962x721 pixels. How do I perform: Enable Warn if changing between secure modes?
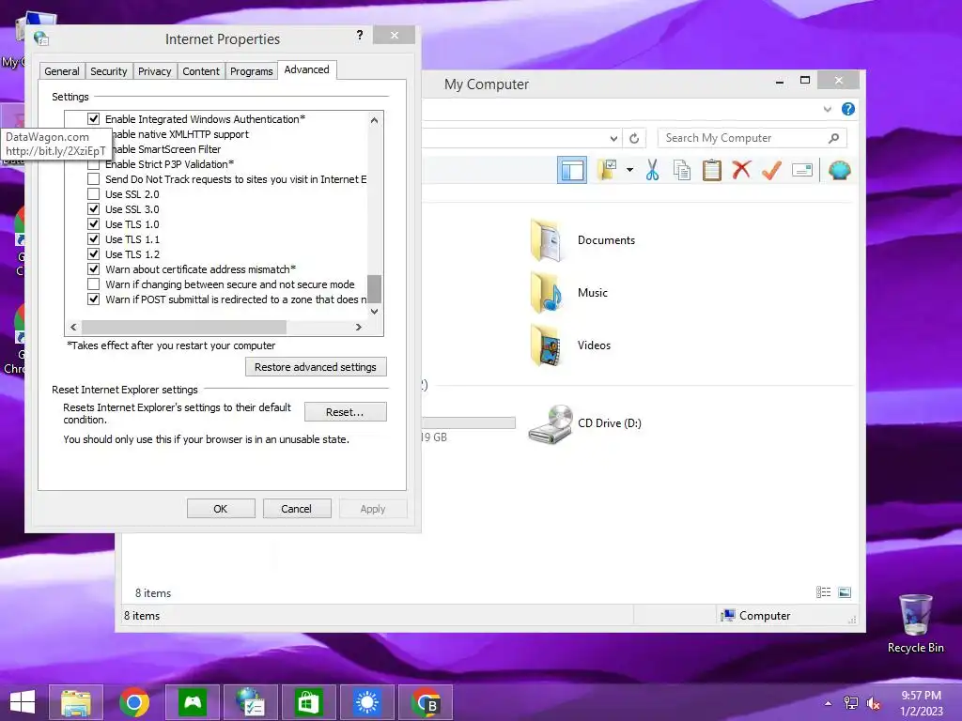(93, 284)
